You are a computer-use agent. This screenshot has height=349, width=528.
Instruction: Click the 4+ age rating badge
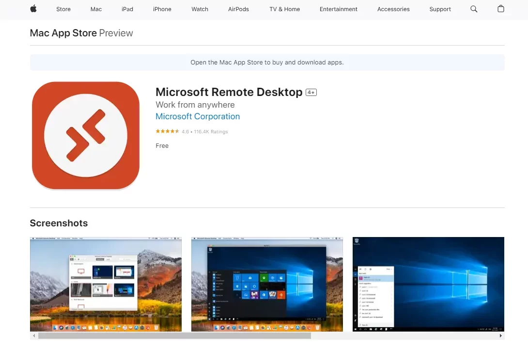(311, 92)
